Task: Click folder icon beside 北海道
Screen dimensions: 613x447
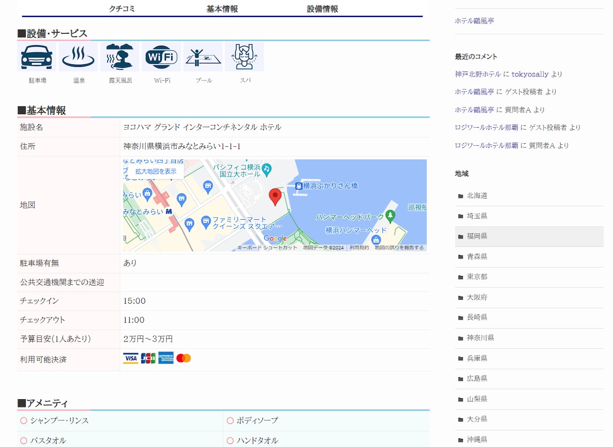Action: [461, 196]
